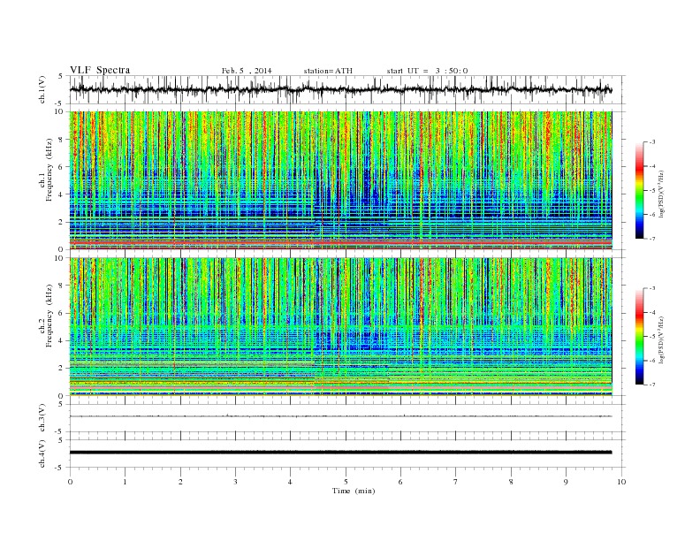Click the '2' tick on time axis
This screenshot has height=541, width=700.
pyautogui.click(x=180, y=482)
